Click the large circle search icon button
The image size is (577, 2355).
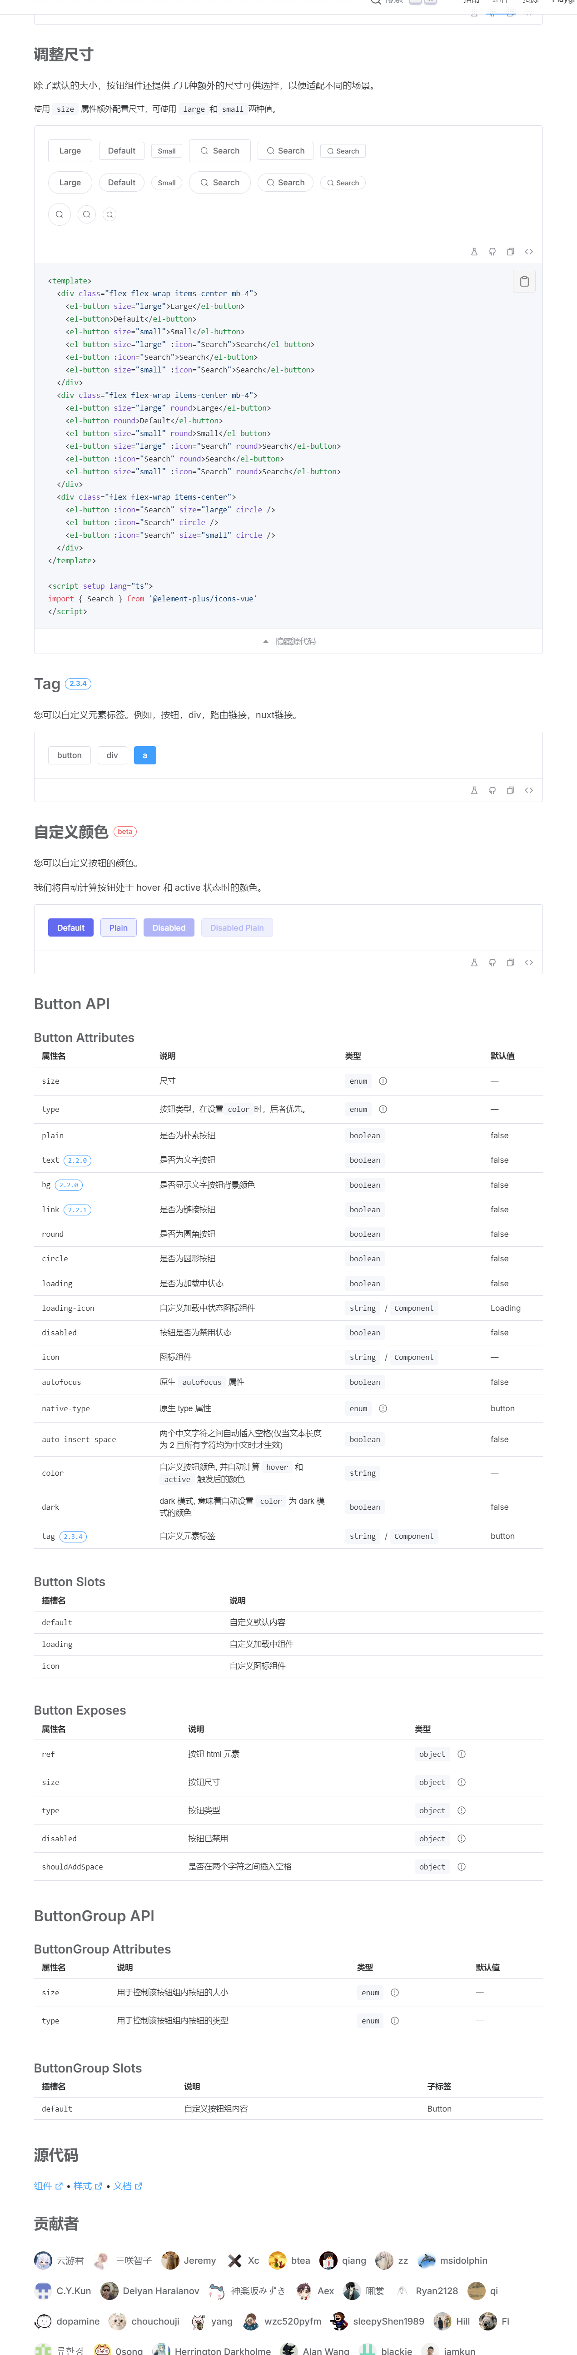pyautogui.click(x=60, y=214)
